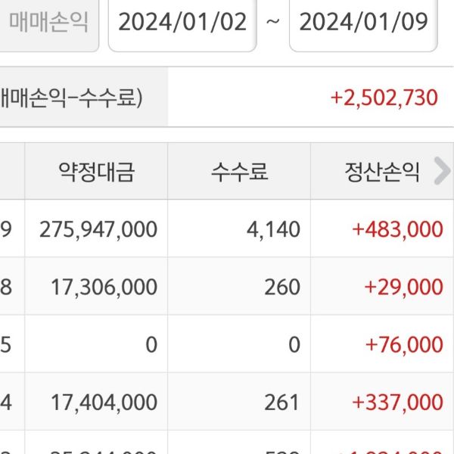Open the start date field 2024/01/02

pyautogui.click(x=182, y=22)
